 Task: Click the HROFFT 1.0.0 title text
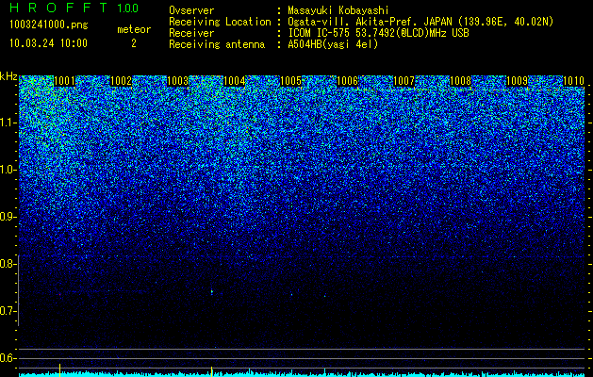point(74,8)
